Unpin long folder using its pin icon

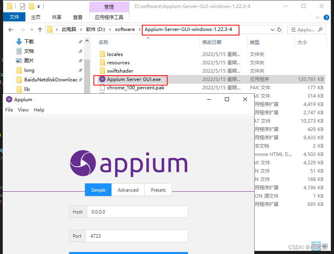click(x=80, y=70)
